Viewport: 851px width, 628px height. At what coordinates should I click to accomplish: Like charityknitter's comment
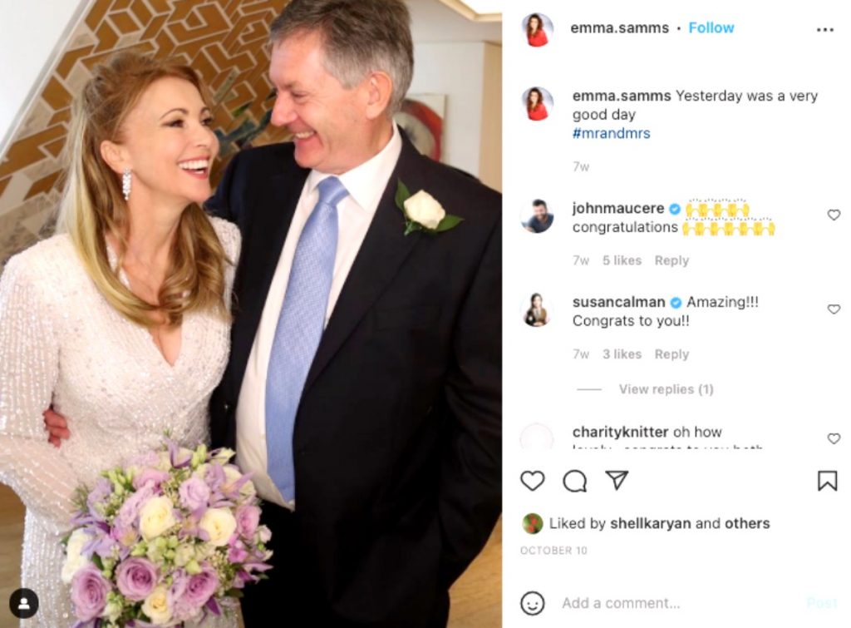pyautogui.click(x=834, y=438)
